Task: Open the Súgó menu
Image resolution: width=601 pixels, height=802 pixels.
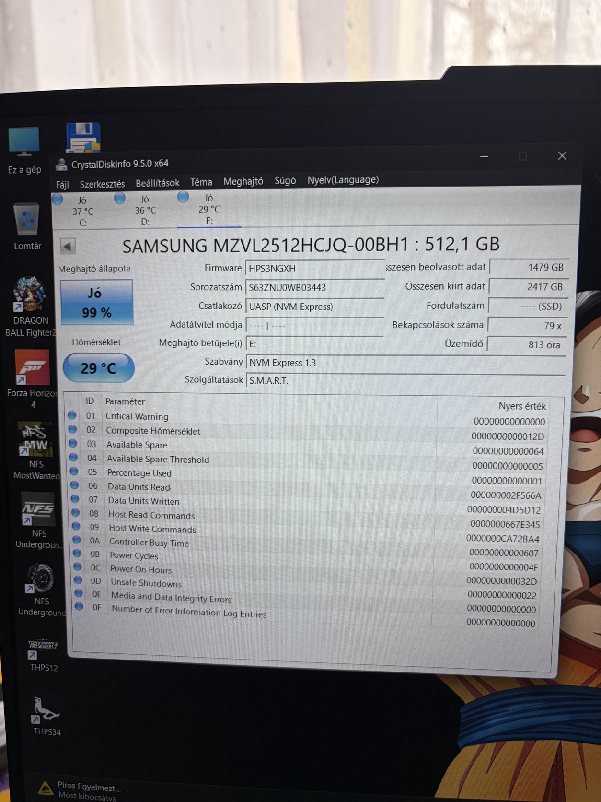Action: [x=285, y=180]
